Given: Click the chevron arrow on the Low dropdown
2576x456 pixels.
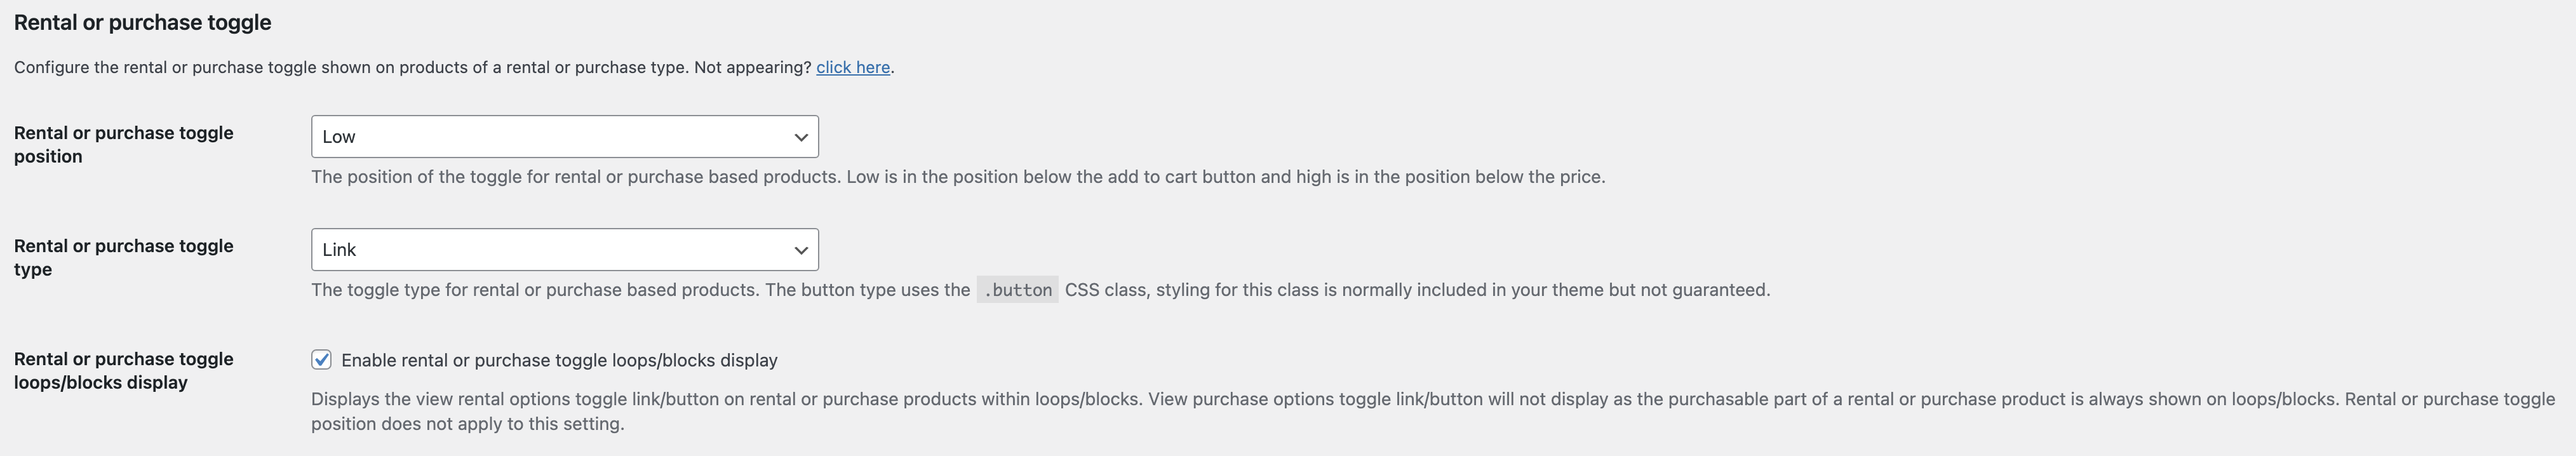Looking at the screenshot, I should coord(800,137).
